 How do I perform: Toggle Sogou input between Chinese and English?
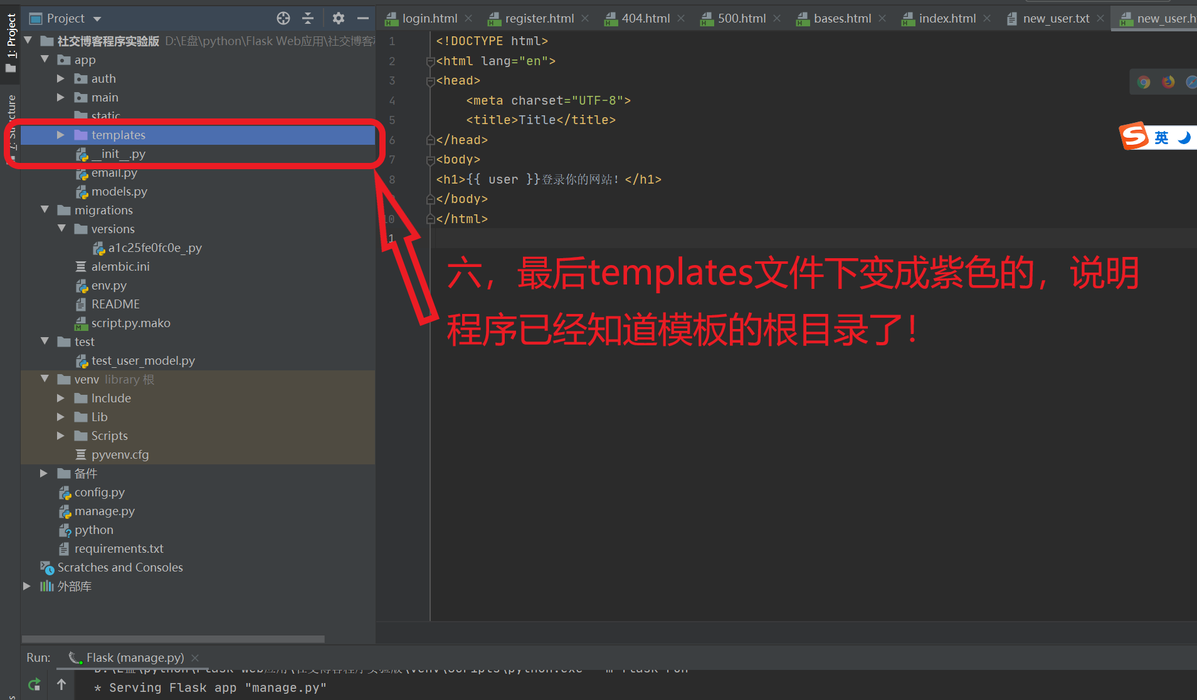click(x=1161, y=137)
